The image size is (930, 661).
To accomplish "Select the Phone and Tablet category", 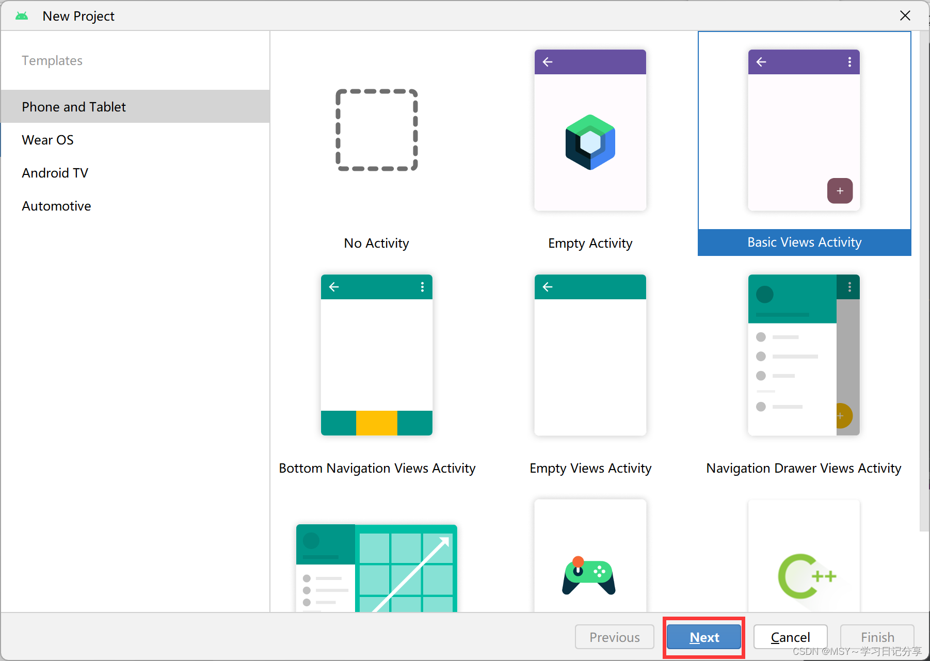I will (x=135, y=106).
